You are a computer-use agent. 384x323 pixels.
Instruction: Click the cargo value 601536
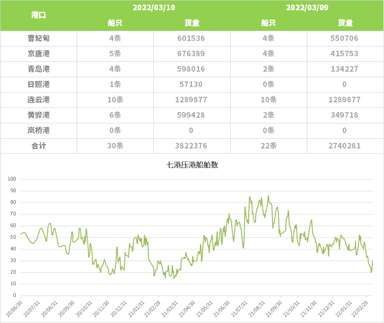coord(192,39)
